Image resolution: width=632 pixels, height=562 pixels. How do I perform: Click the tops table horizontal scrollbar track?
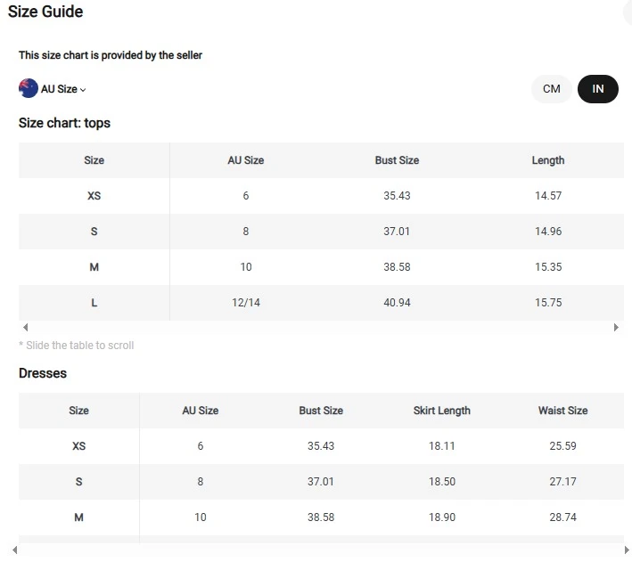(320, 328)
